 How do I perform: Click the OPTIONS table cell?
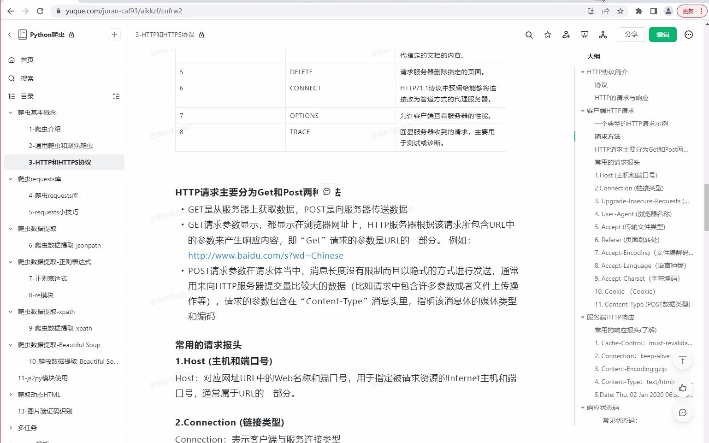(x=341, y=116)
